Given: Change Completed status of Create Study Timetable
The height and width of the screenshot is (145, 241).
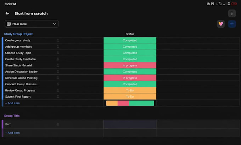Looking at the screenshot, I should (x=130, y=59).
